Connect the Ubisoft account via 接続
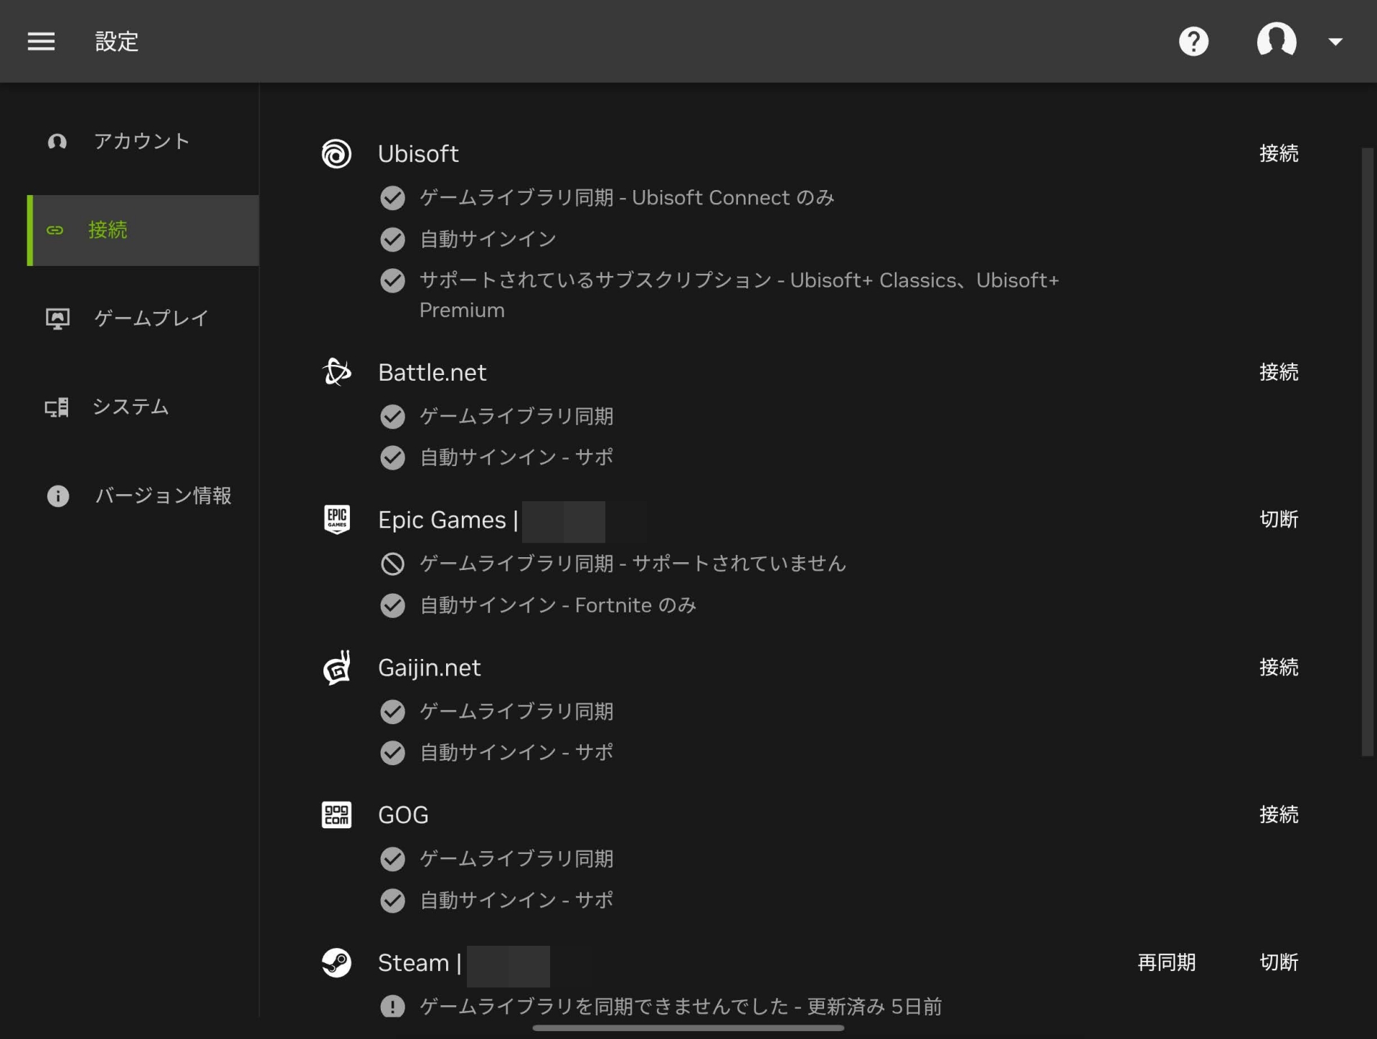Screen dimensions: 1377x1039 [1279, 153]
